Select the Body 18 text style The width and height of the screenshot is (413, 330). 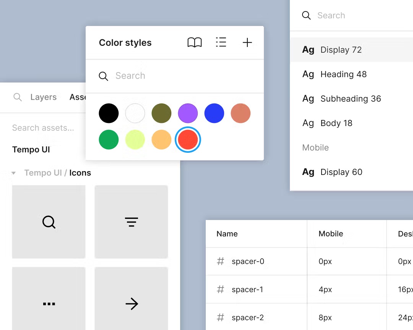click(x=336, y=123)
